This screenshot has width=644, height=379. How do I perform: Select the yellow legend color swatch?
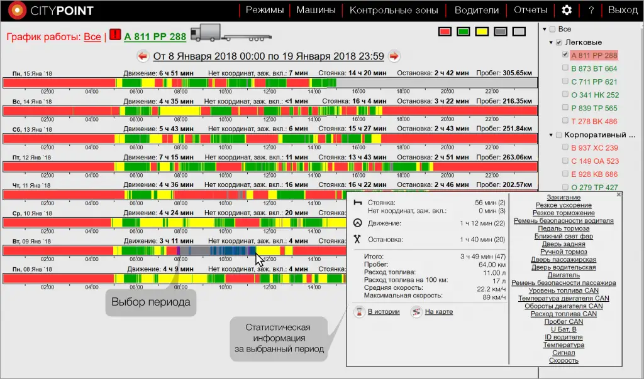pos(482,31)
